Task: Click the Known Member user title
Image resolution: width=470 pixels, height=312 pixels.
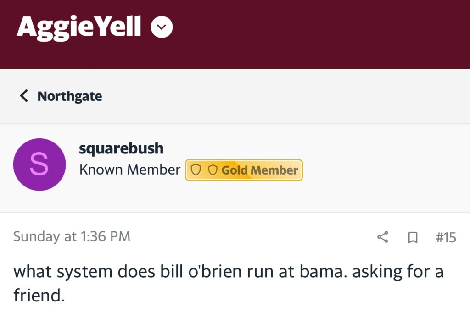Action: point(129,170)
